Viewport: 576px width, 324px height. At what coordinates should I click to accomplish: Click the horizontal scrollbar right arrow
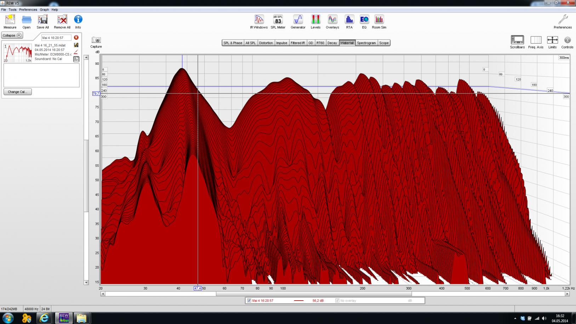tap(567, 294)
